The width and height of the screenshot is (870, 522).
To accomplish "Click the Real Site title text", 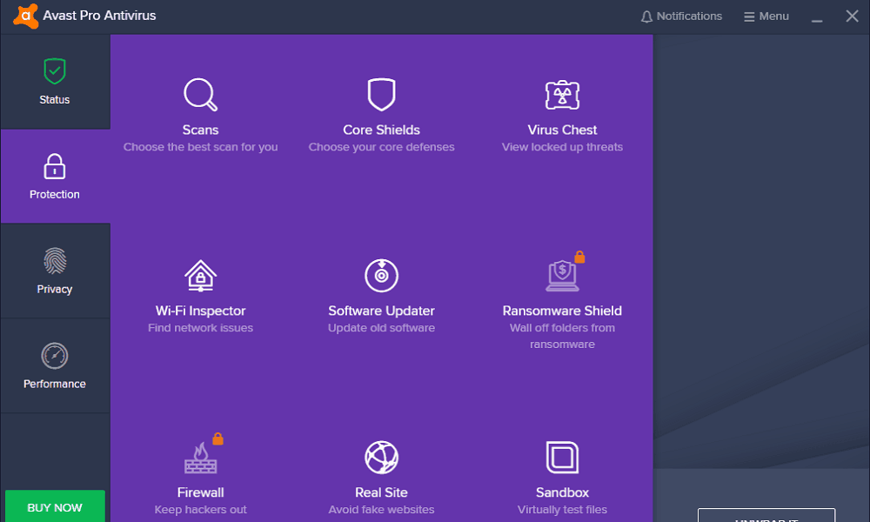I will [381, 492].
